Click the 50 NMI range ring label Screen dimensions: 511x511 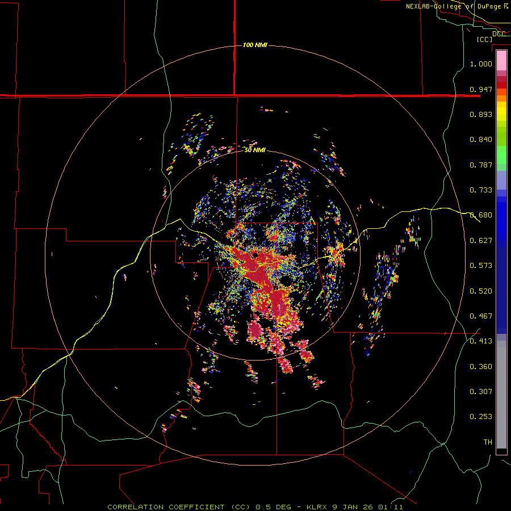[x=255, y=150]
